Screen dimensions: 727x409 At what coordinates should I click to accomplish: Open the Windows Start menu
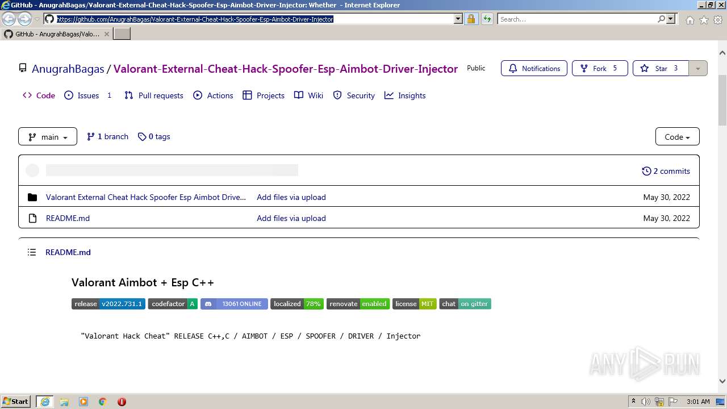point(16,402)
